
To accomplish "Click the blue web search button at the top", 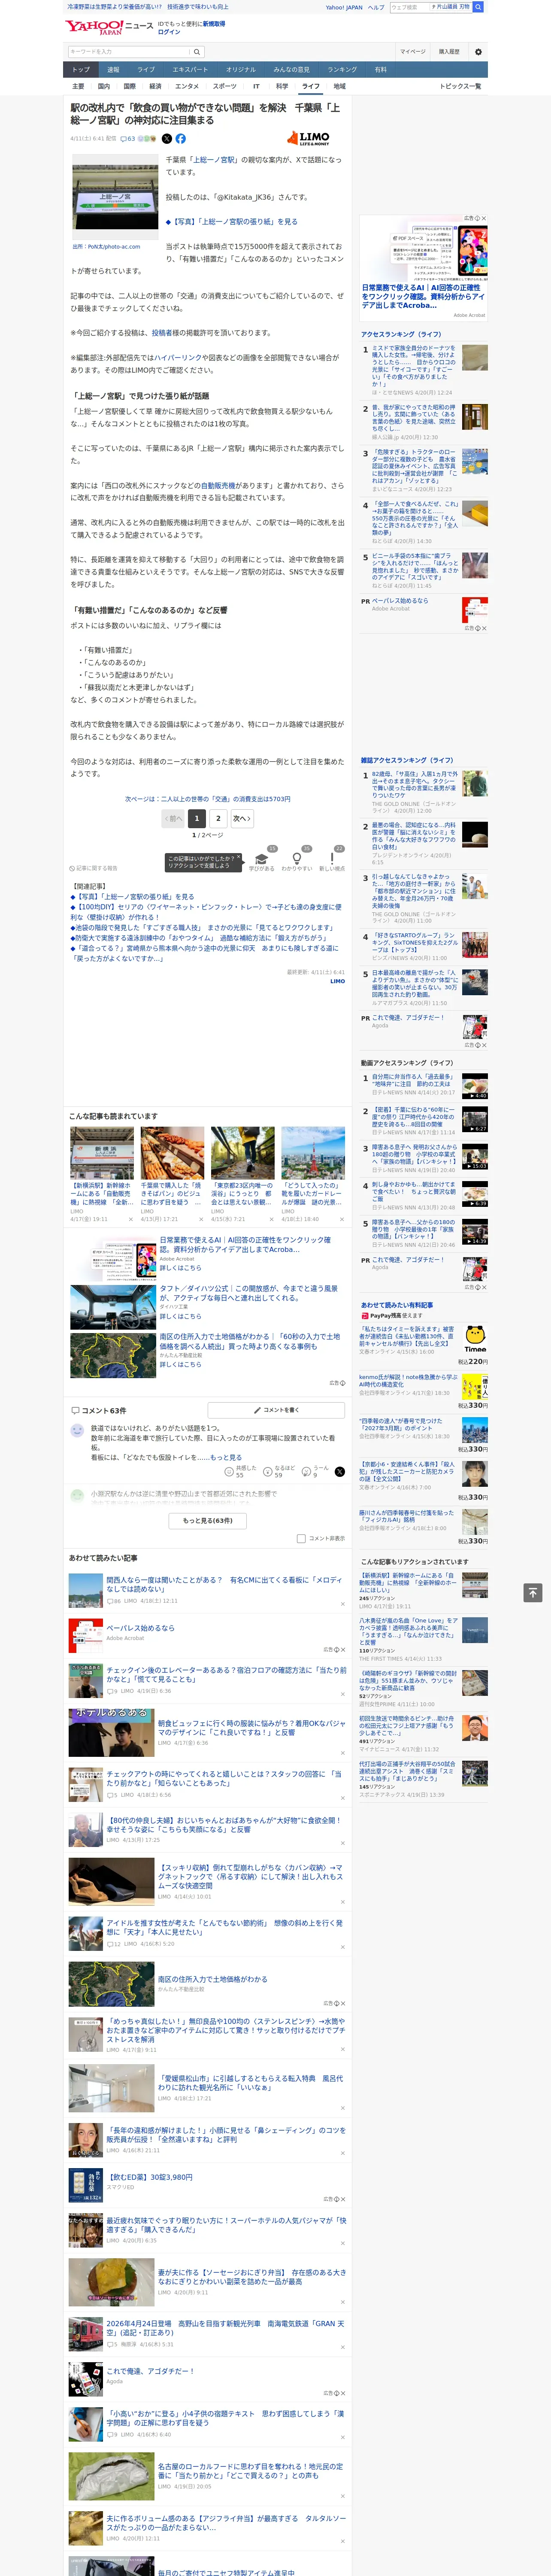I will 478,7.
